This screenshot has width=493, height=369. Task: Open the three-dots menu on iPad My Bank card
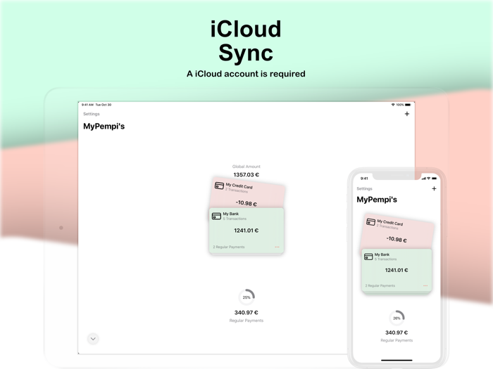[x=277, y=247]
